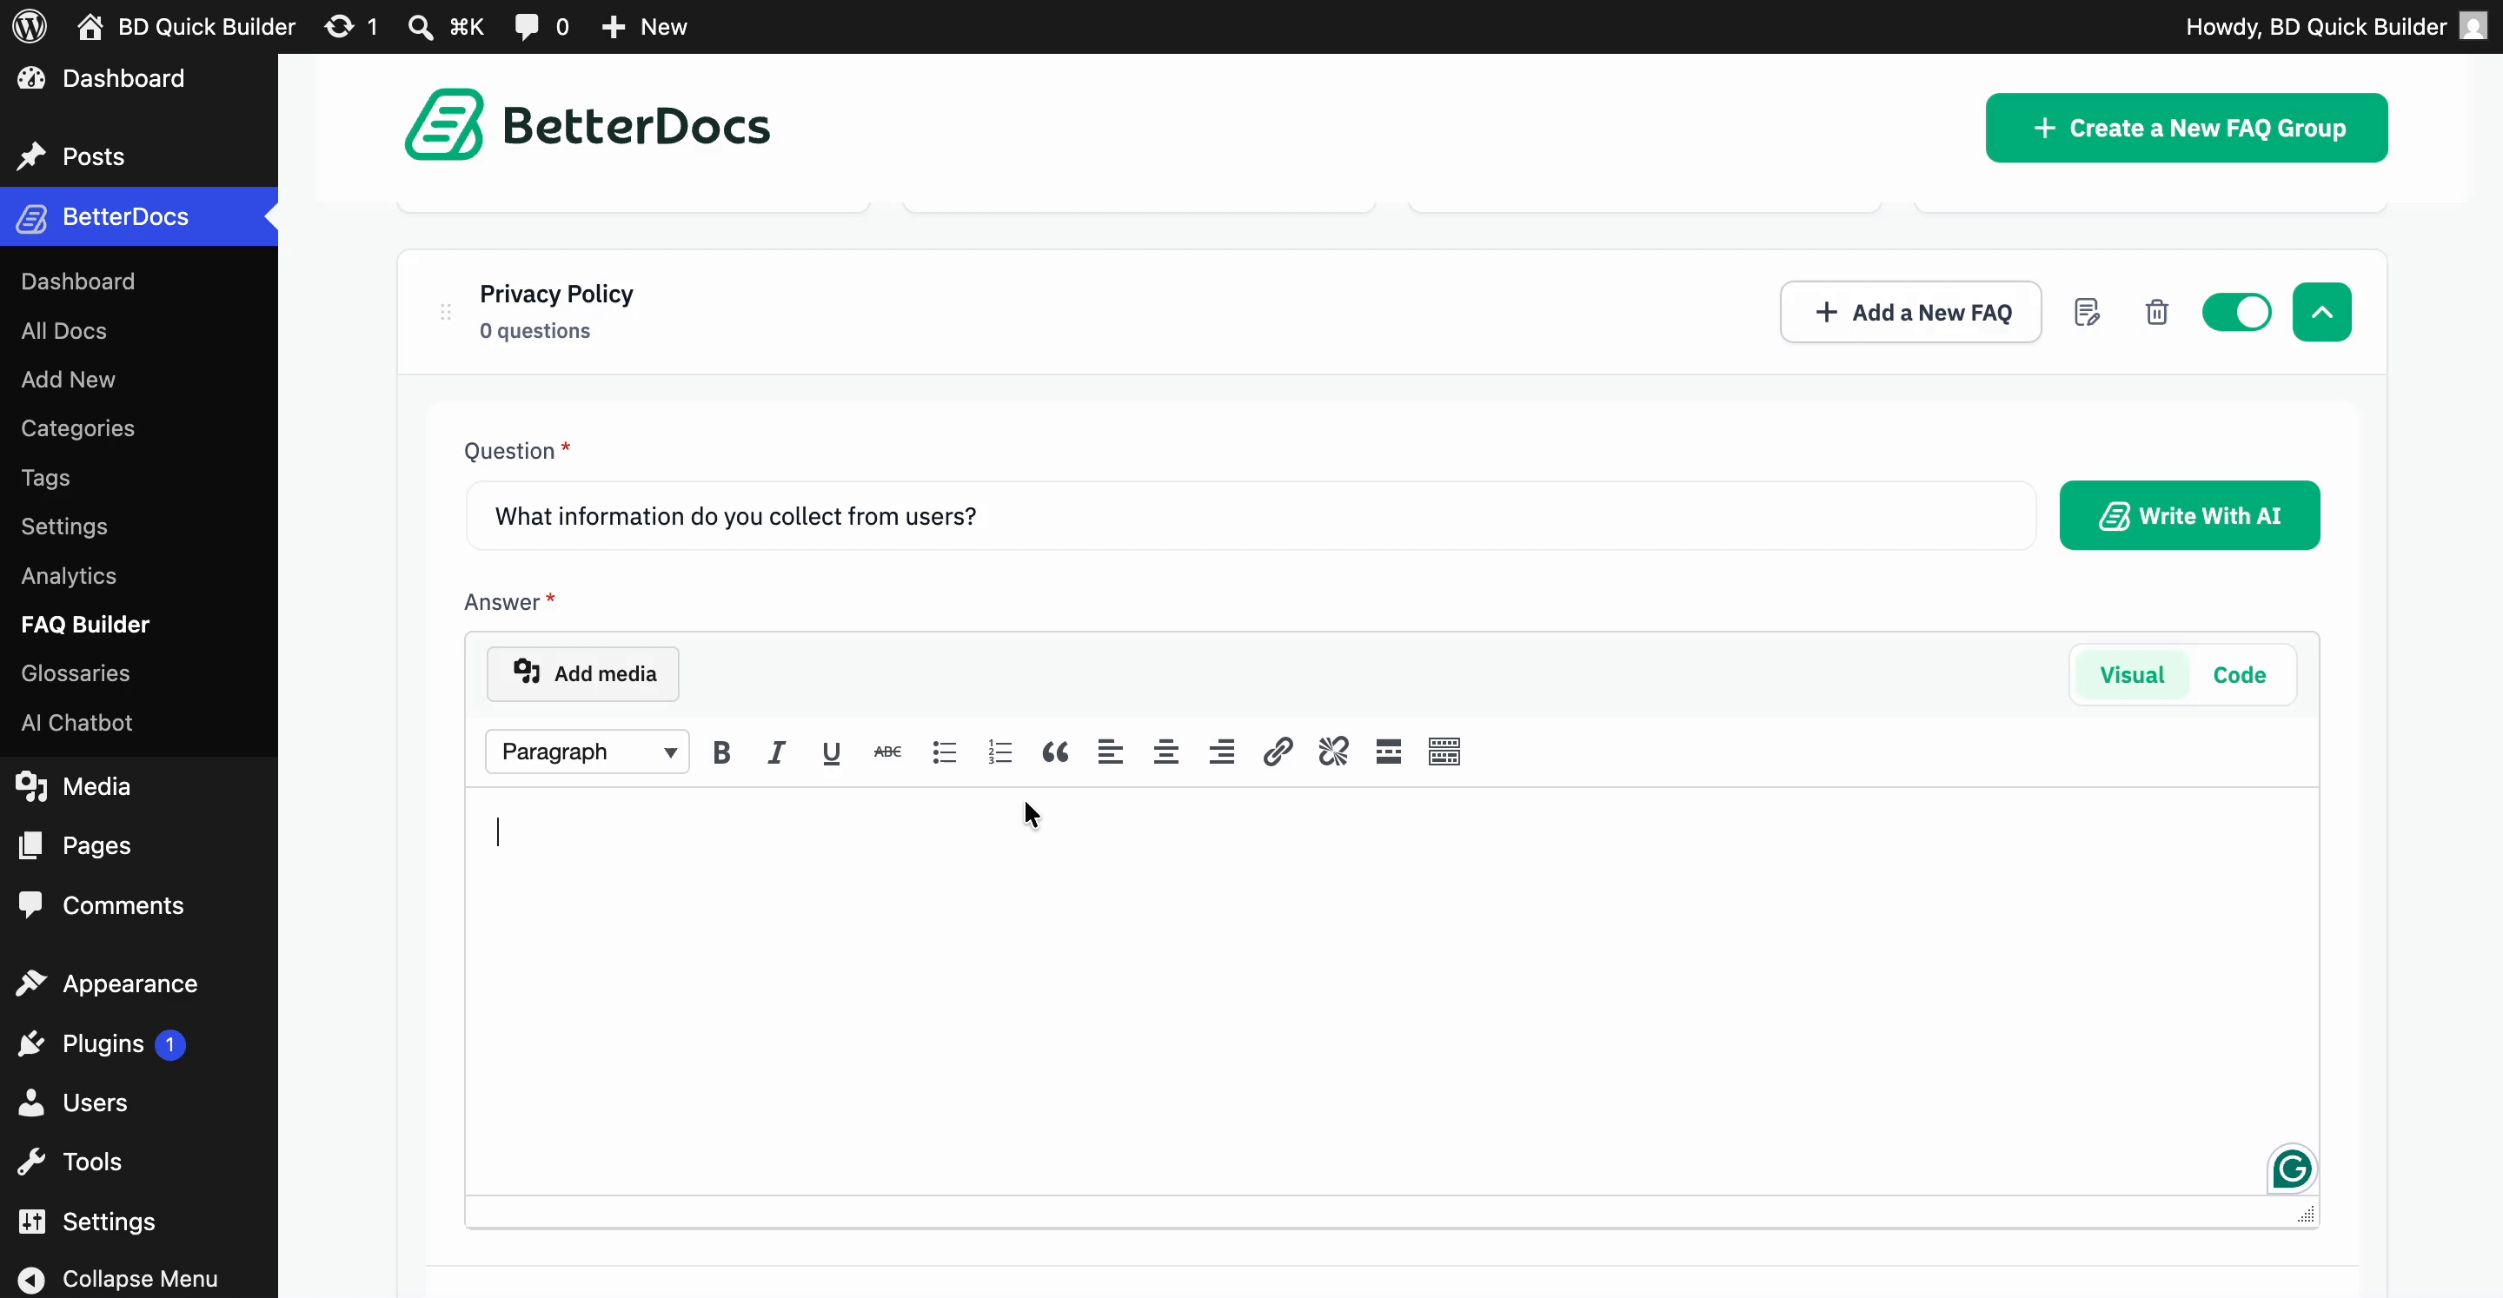Click the Privacy Policy group title
Image resolution: width=2503 pixels, height=1298 pixels.
556,294
